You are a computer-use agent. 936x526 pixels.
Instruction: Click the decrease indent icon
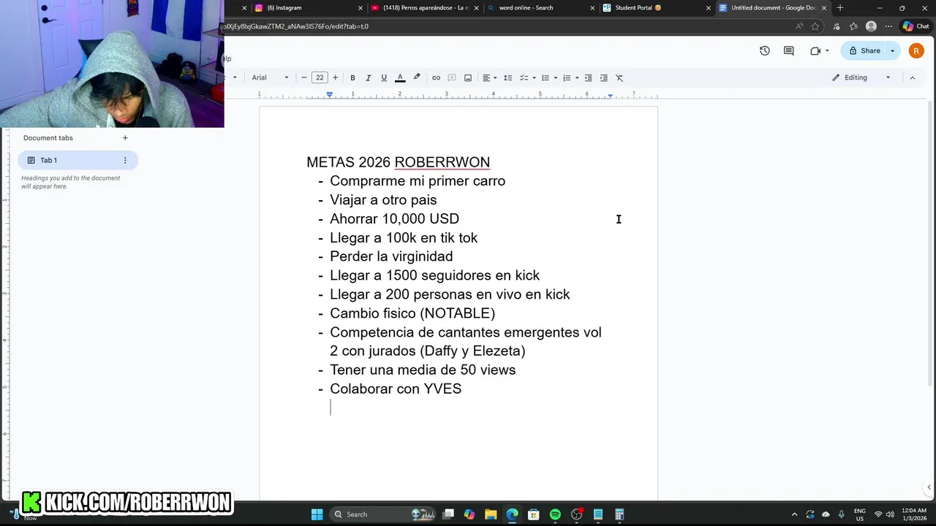coord(588,77)
